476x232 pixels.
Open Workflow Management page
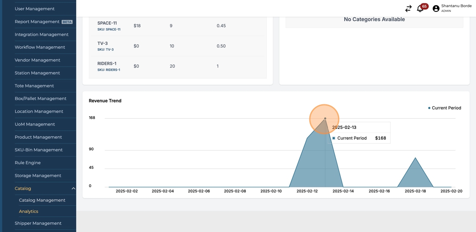tap(40, 47)
